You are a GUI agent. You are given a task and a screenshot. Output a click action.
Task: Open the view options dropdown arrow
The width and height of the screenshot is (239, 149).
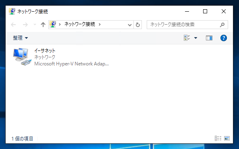[x=196, y=38]
